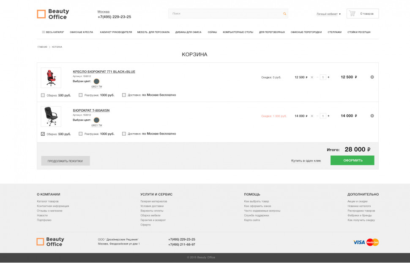Image resolution: width=410 pixels, height=263 pixels.
Task: Open the hamburger icon next to ВЕСЬ КАТАЛОГ
Action: pyautogui.click(x=44, y=32)
